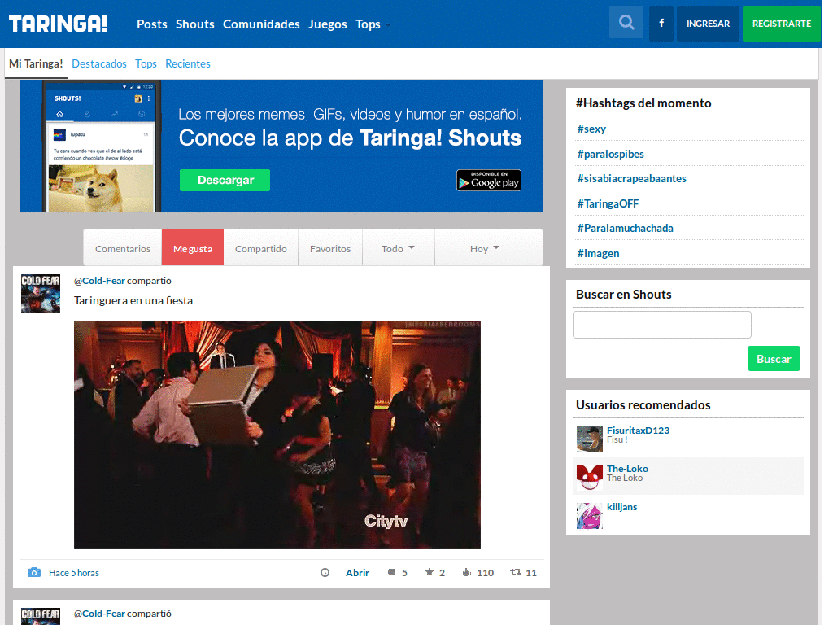Select the Comentarios filter tab
This screenshot has width=833, height=625.
point(123,248)
